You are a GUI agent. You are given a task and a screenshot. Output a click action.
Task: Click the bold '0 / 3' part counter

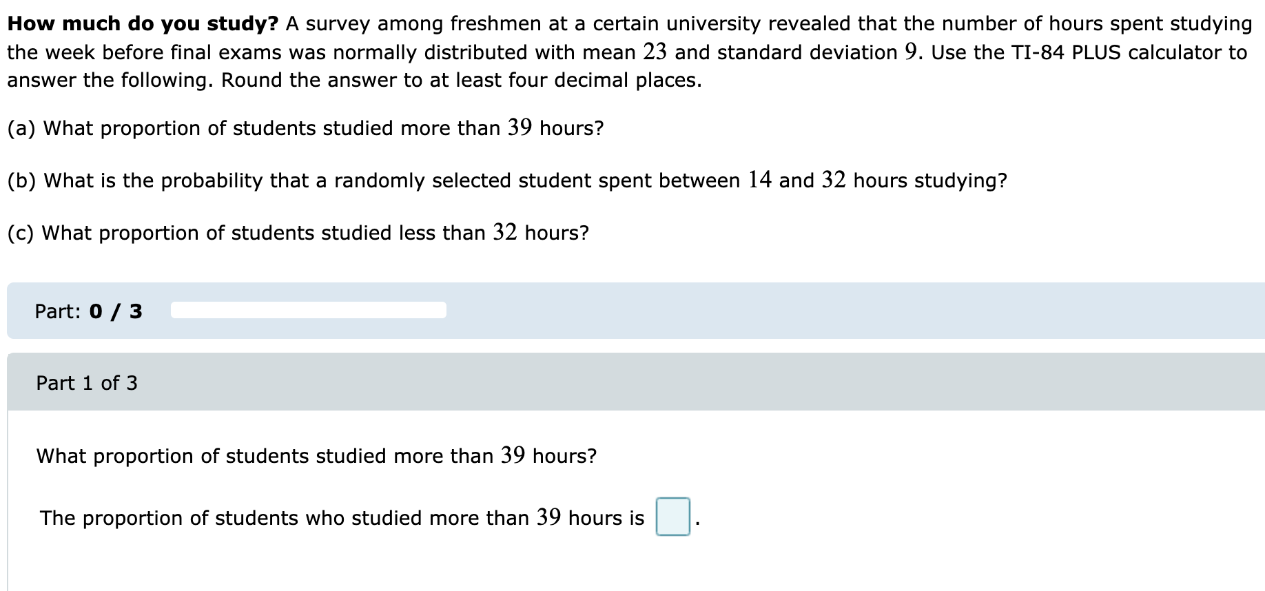(x=116, y=311)
